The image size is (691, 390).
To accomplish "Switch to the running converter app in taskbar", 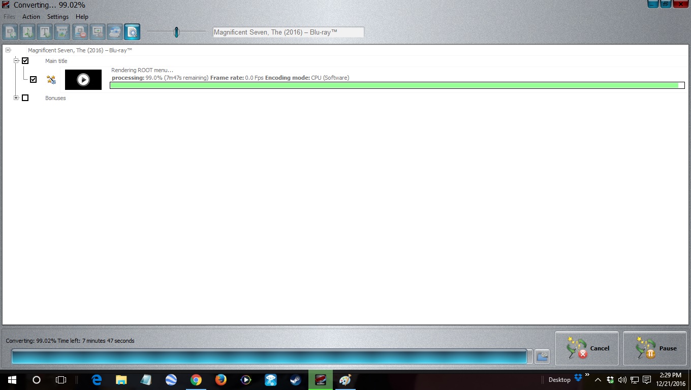I will click(321, 380).
